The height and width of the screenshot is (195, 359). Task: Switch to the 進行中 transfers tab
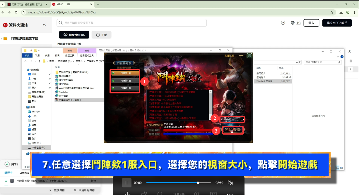pos(8,173)
